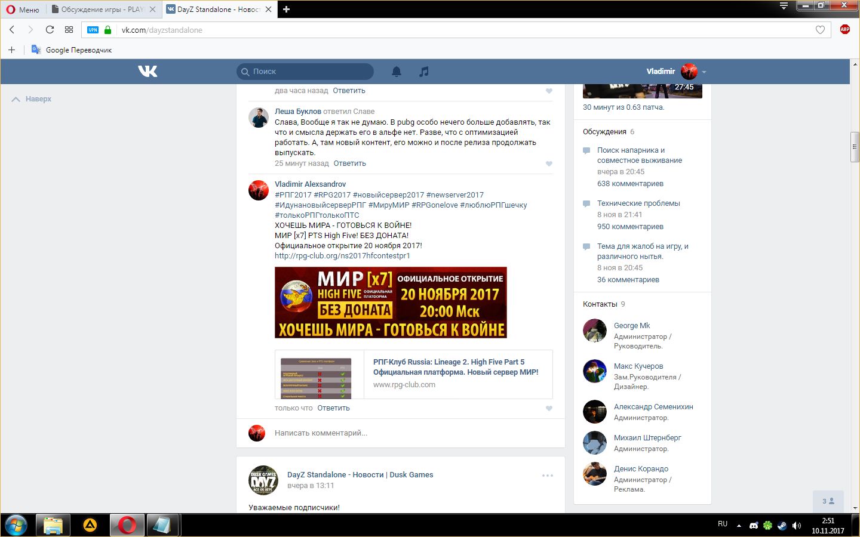Click the Наверх back-to-top link

32,99
